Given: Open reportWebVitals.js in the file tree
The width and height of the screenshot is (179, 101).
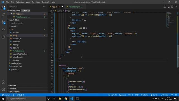Looking at the screenshot, I should pos(27,54).
